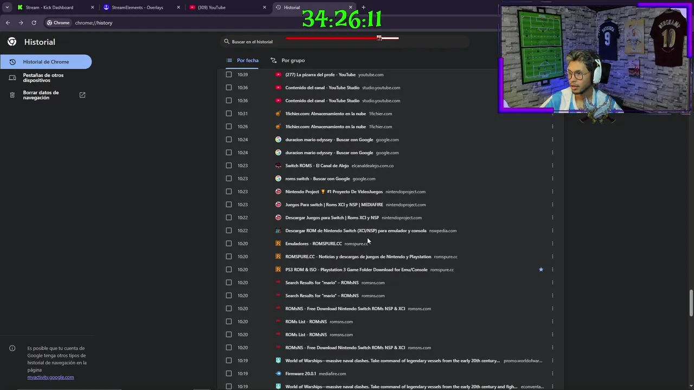Click favicon of Firmware 20.0.1 mediafire entry
The height and width of the screenshot is (390, 694).
[278, 374]
